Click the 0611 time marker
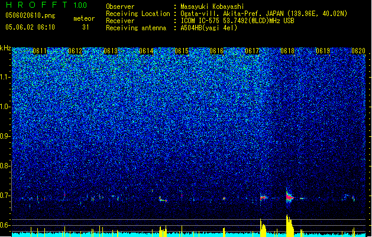372x237 pixels. [x=40, y=51]
